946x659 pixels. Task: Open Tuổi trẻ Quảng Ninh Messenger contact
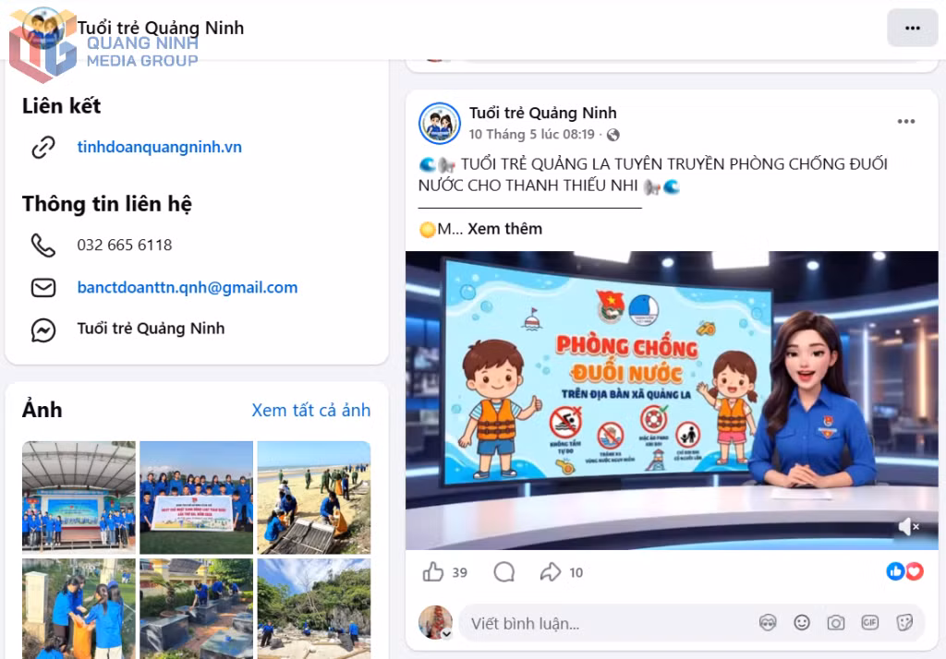151,328
